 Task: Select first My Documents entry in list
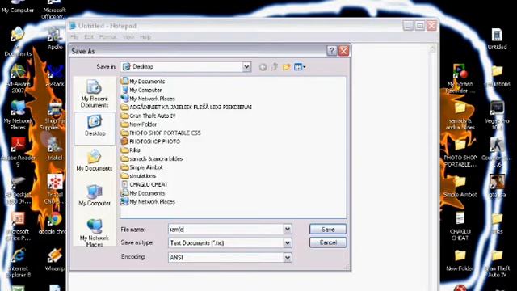click(x=143, y=82)
